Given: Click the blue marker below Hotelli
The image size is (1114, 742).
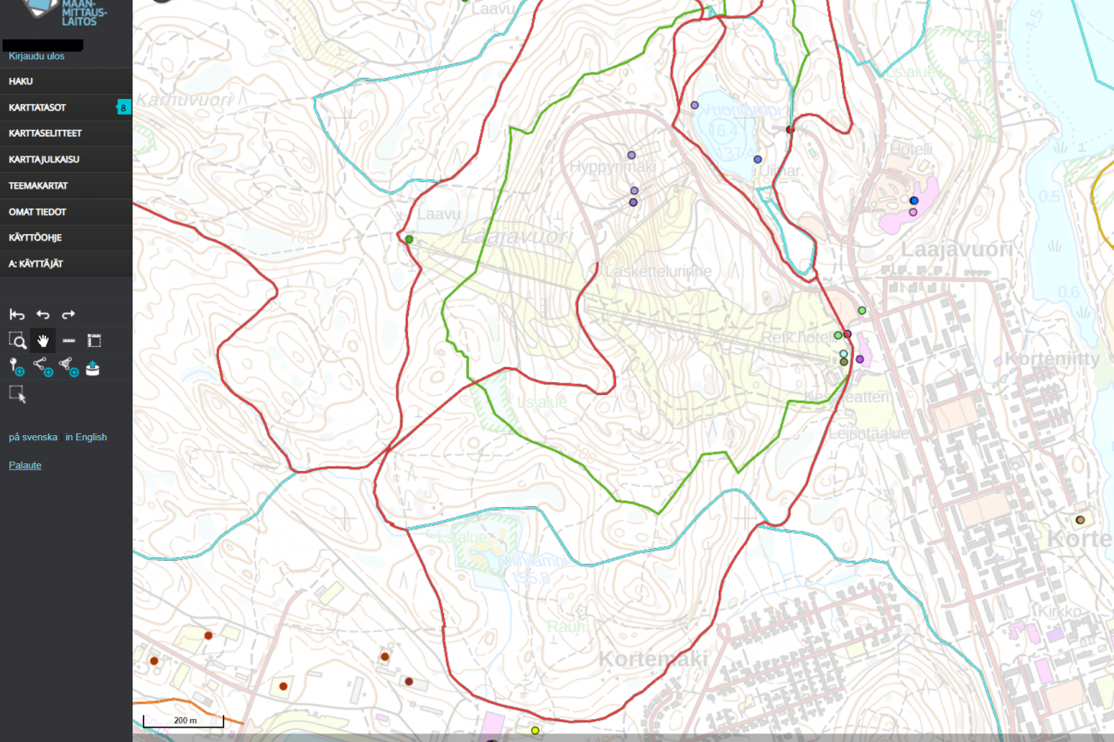Looking at the screenshot, I should [914, 201].
